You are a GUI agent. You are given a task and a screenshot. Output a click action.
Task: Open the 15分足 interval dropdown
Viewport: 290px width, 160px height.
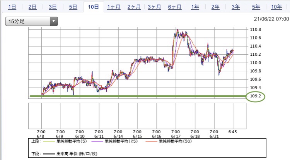(32, 21)
